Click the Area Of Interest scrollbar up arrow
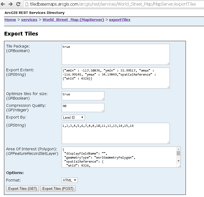 [178, 149]
